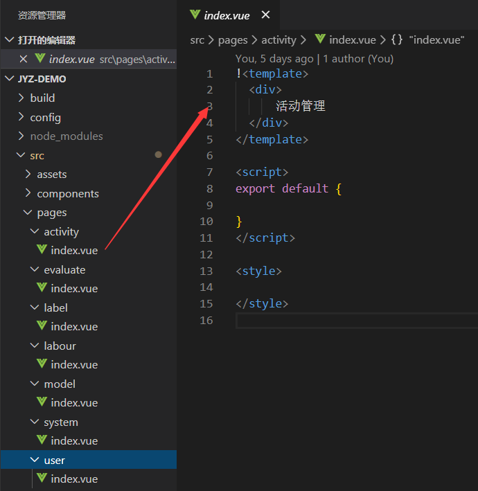The height and width of the screenshot is (491, 478).
Task: Collapse the pages folder
Action: [x=28, y=213]
